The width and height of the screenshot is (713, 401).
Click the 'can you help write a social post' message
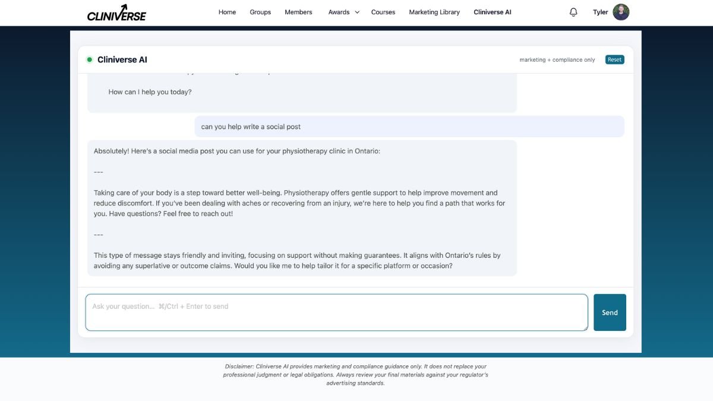coord(409,127)
